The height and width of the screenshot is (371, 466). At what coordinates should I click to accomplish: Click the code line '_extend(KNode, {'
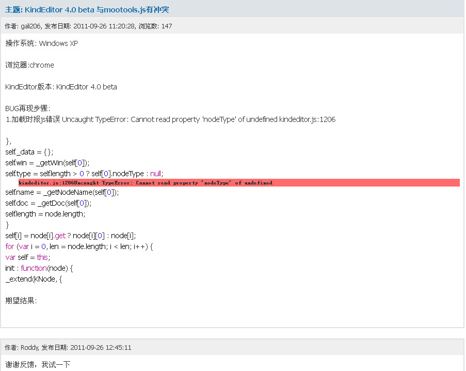34,279
